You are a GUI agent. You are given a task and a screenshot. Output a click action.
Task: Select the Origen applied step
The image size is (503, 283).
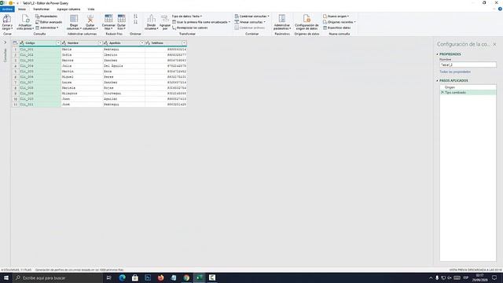[468, 87]
